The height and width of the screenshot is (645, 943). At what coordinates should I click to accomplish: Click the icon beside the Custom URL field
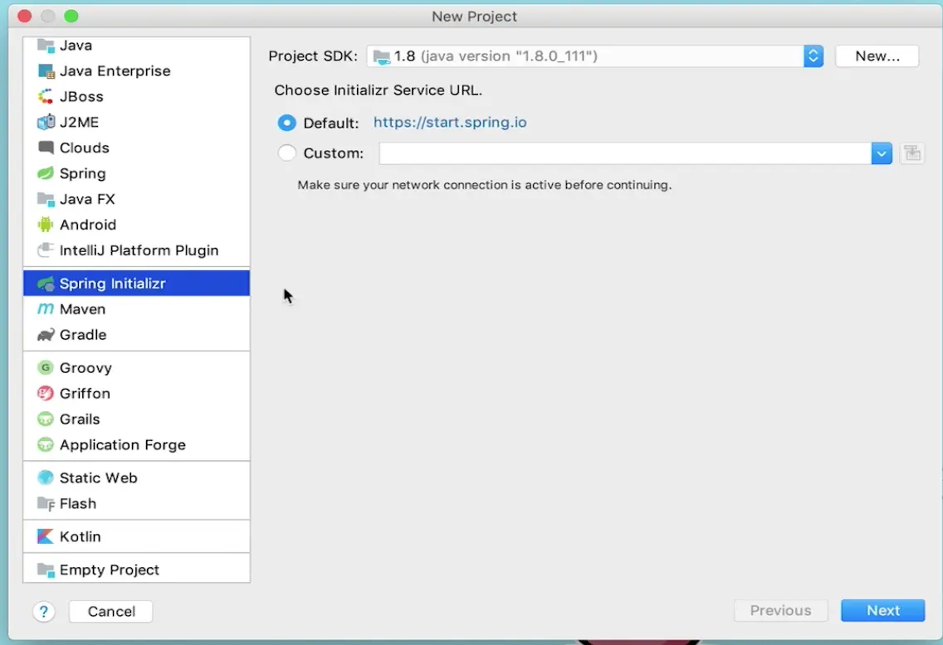pyautogui.click(x=911, y=153)
